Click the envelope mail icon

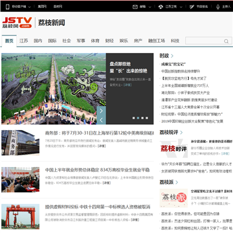(135, 6)
